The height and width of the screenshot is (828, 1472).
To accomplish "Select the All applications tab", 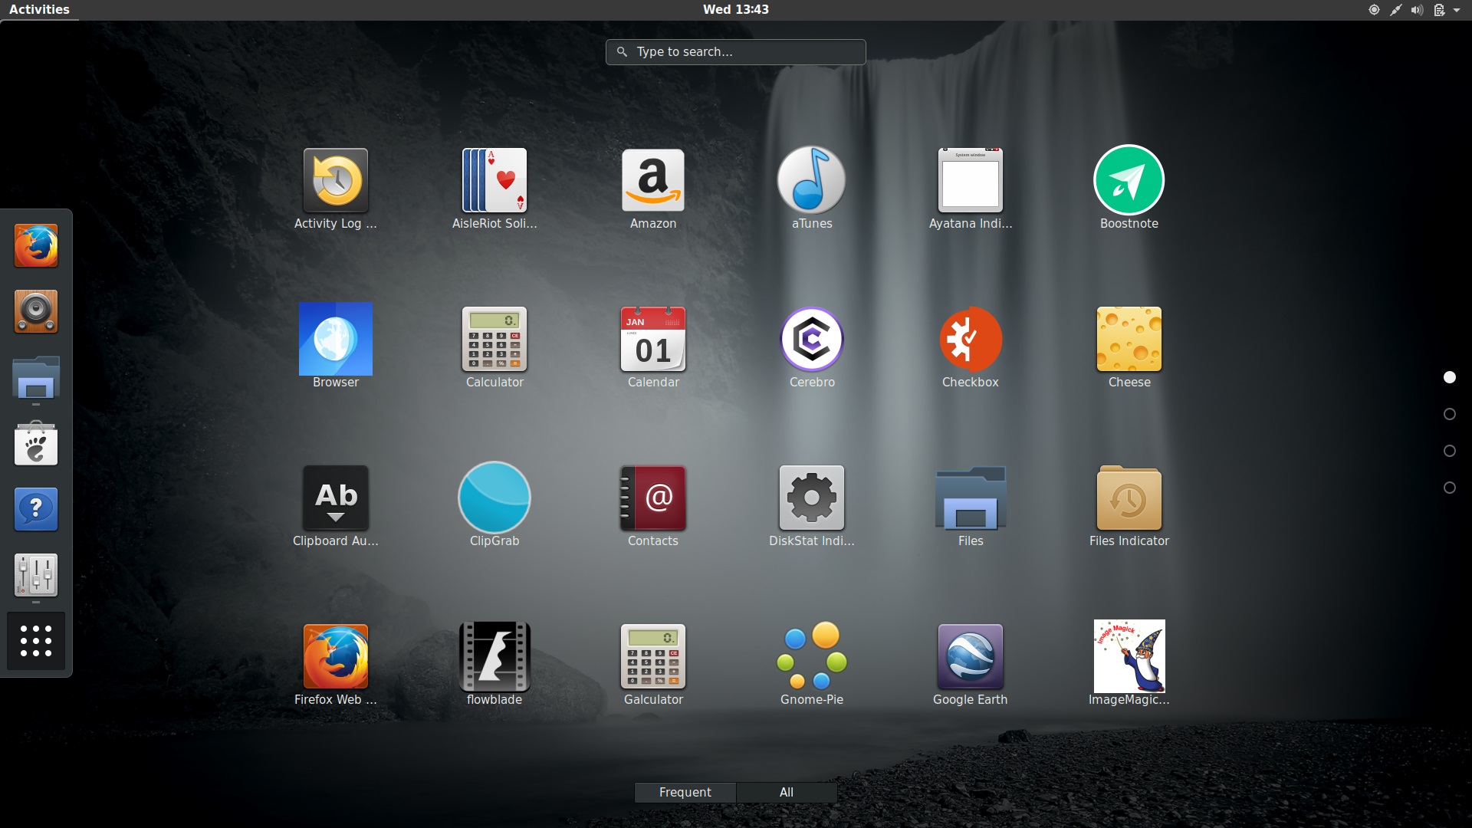I will pos(787,792).
